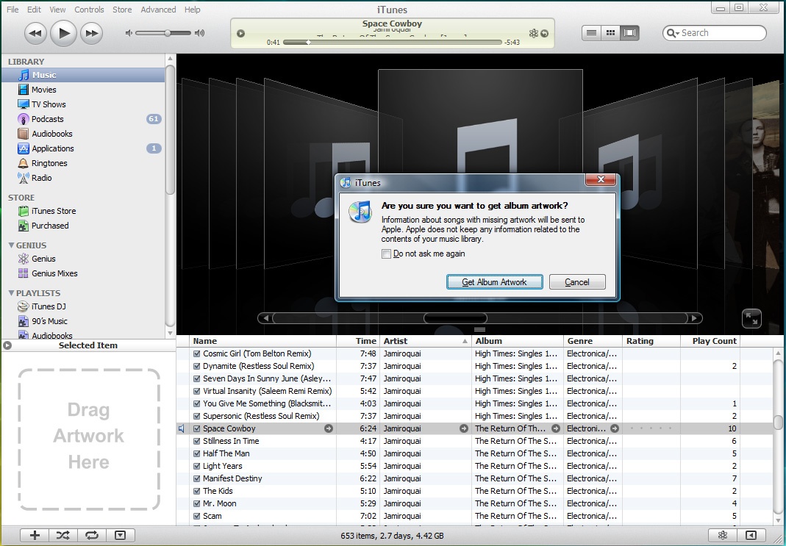Viewport: 786px width, 546px height.
Task: Open the File menu
Action: [12, 10]
